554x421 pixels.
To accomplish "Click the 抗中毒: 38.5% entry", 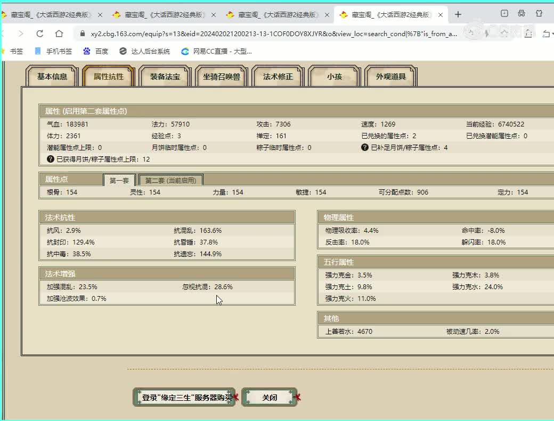I will (69, 254).
